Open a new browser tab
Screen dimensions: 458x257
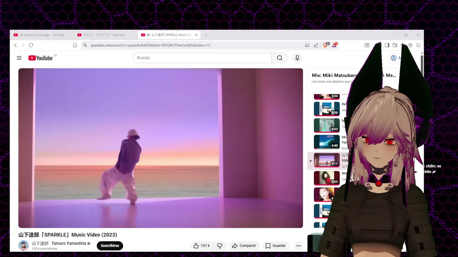[206, 35]
